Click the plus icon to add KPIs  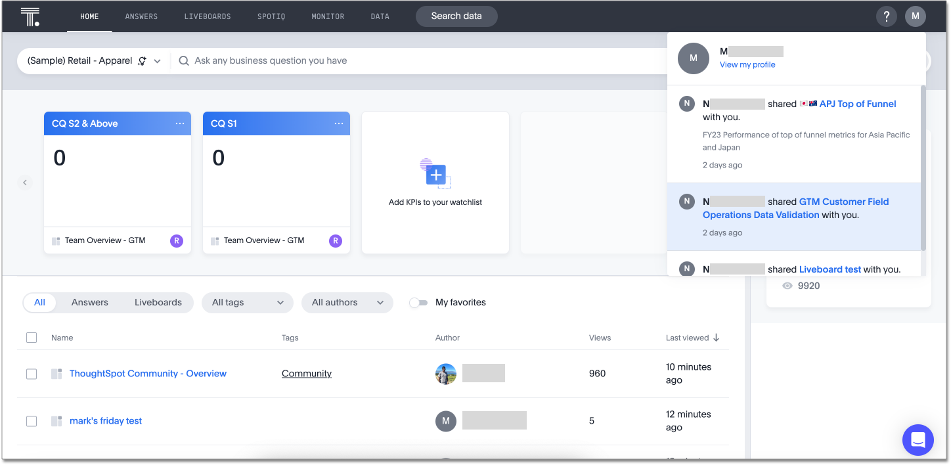coord(435,175)
